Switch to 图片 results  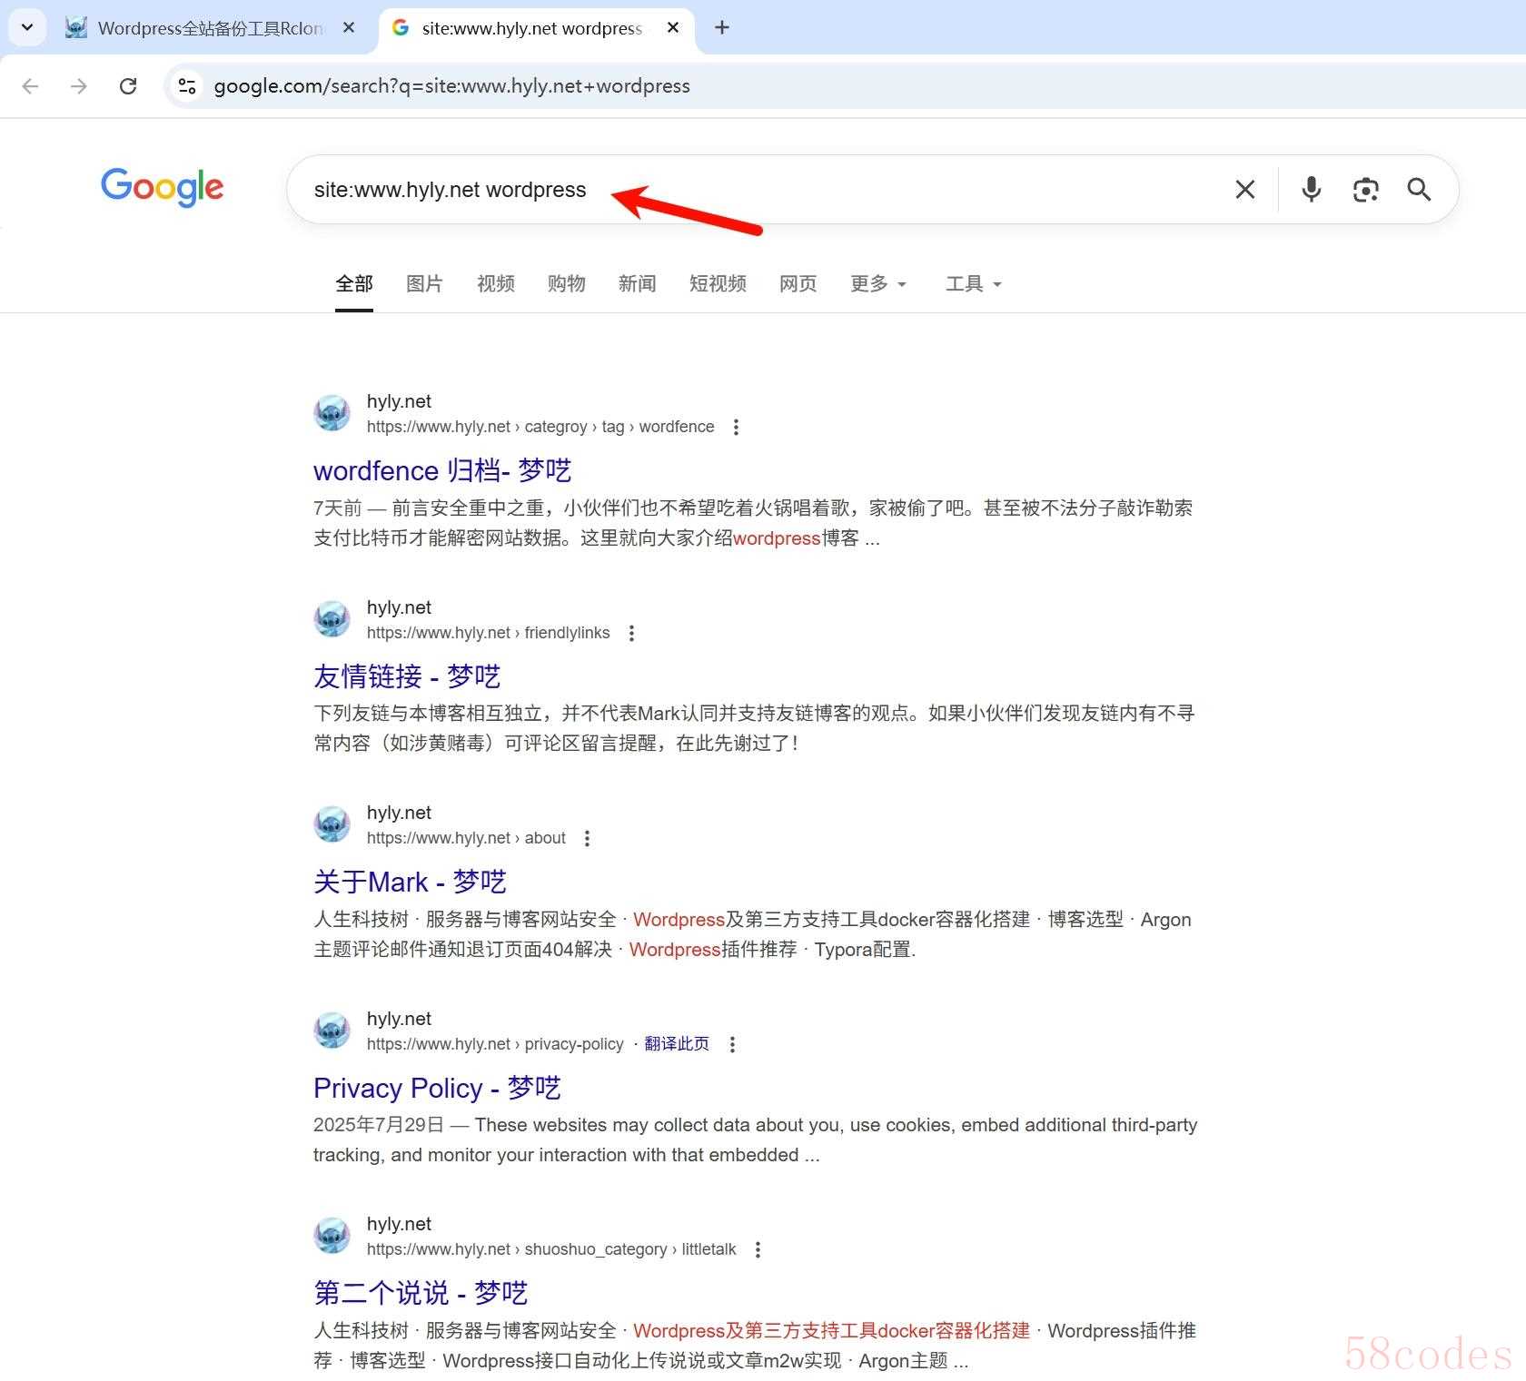tap(424, 284)
